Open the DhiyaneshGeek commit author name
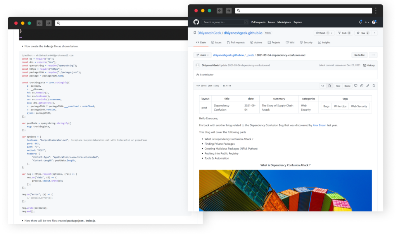Viewport: 397px width, 235px height. point(210,65)
